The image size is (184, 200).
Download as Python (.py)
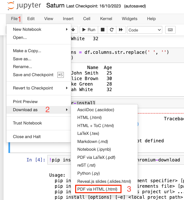click(104, 173)
